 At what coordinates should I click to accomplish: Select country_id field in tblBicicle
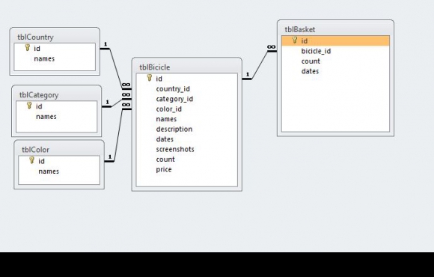pyautogui.click(x=187, y=89)
